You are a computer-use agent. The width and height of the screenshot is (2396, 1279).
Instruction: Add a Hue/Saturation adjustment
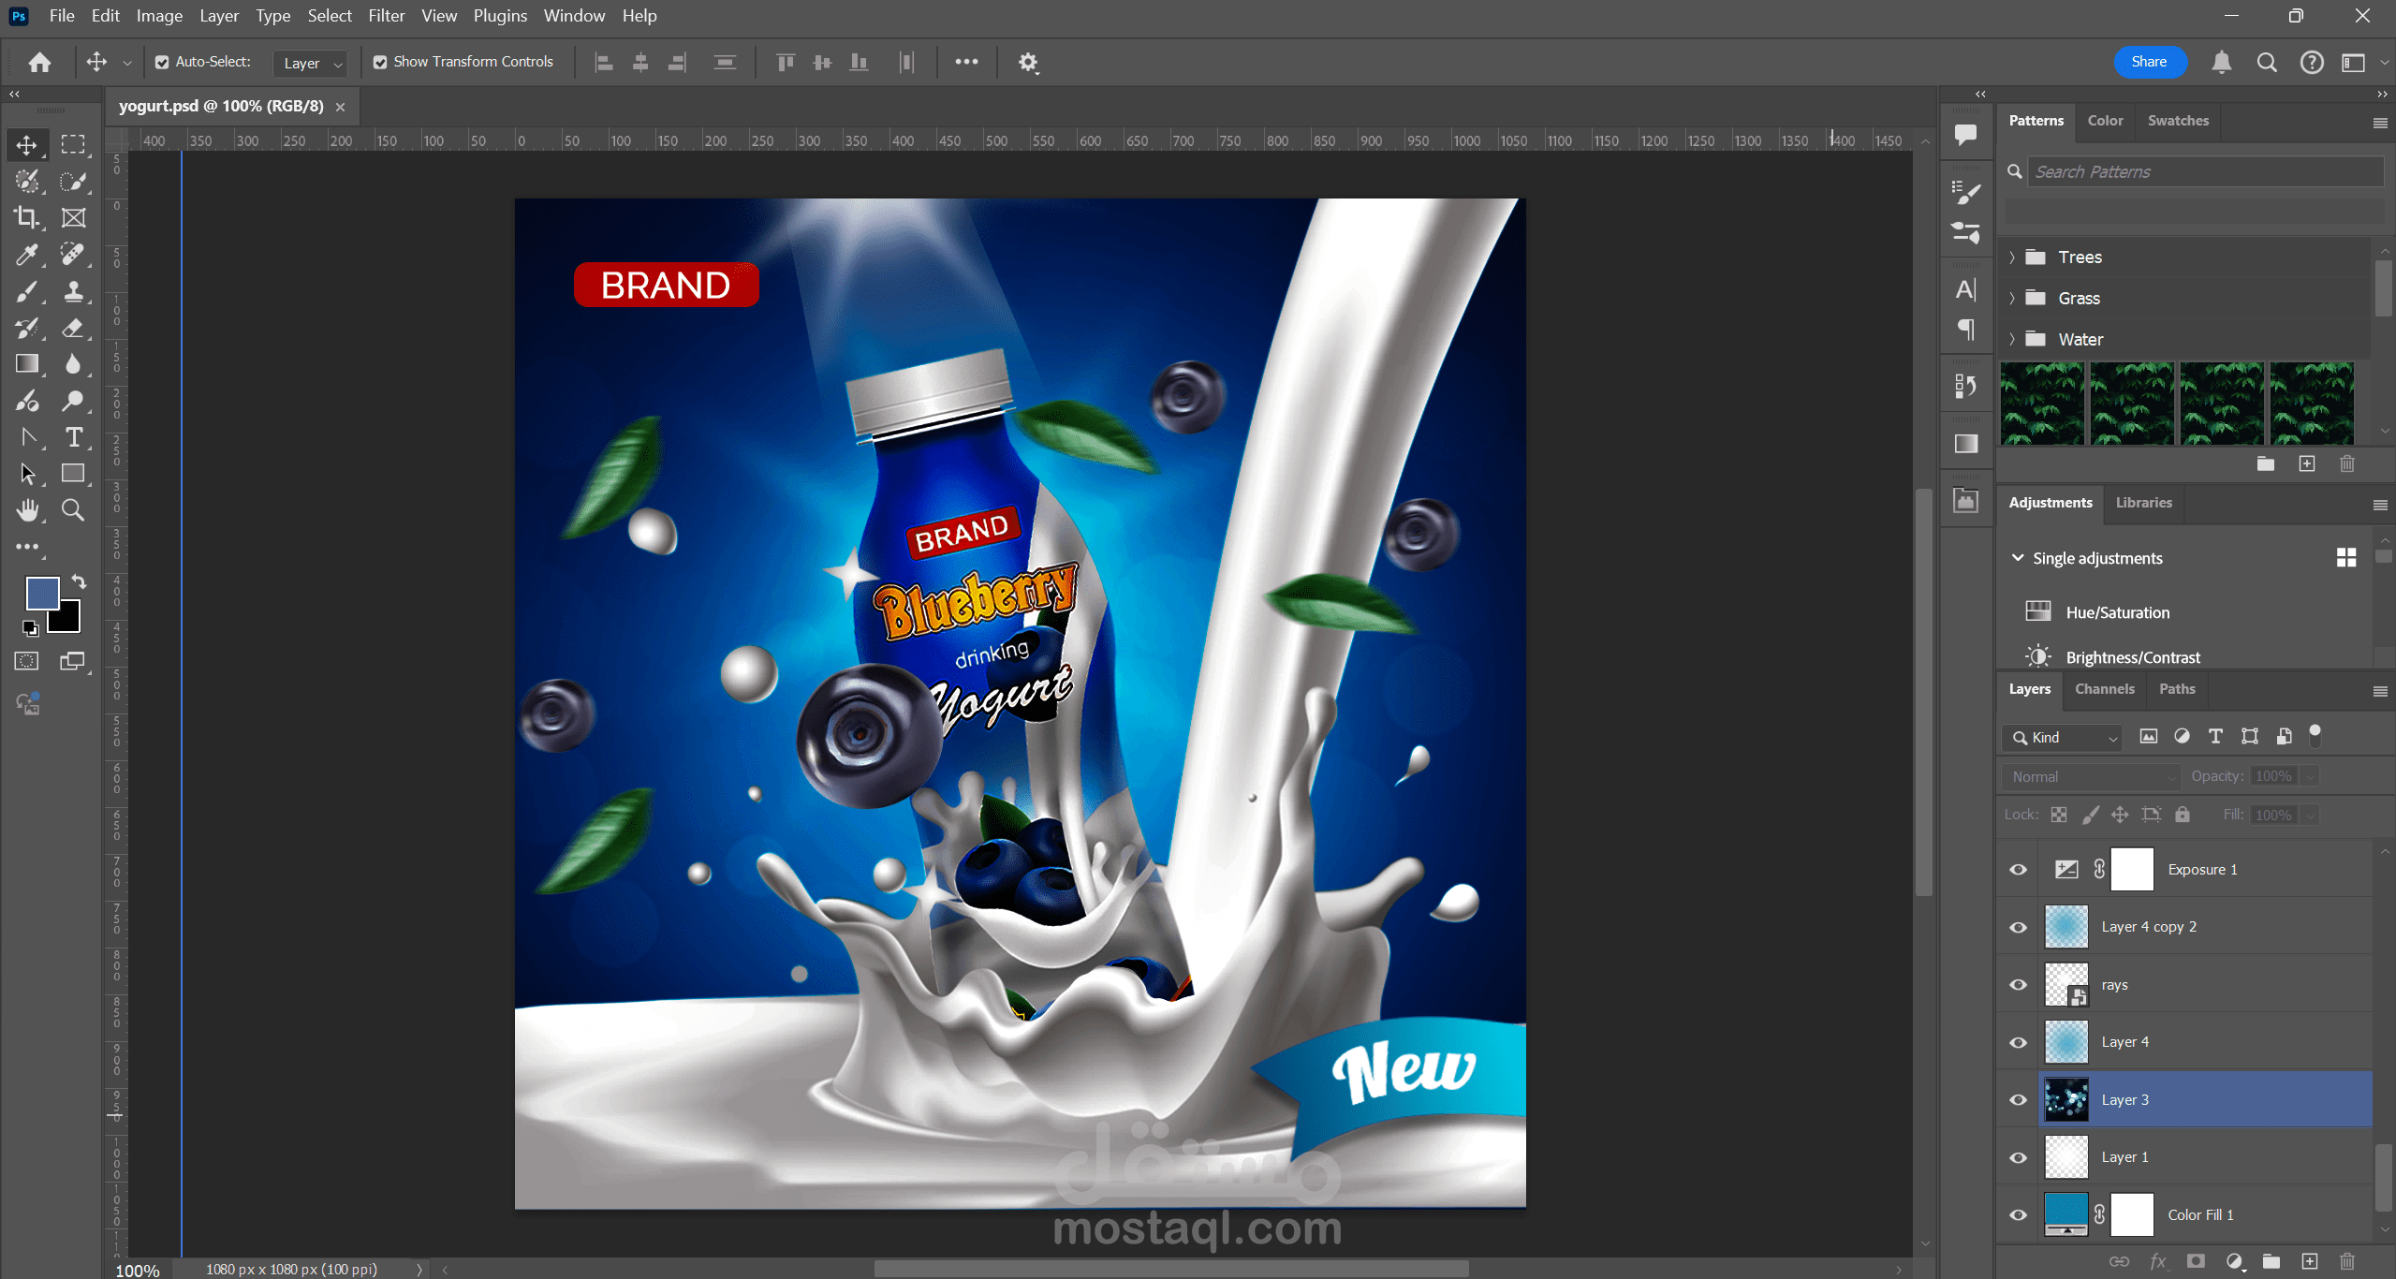coord(2117,612)
